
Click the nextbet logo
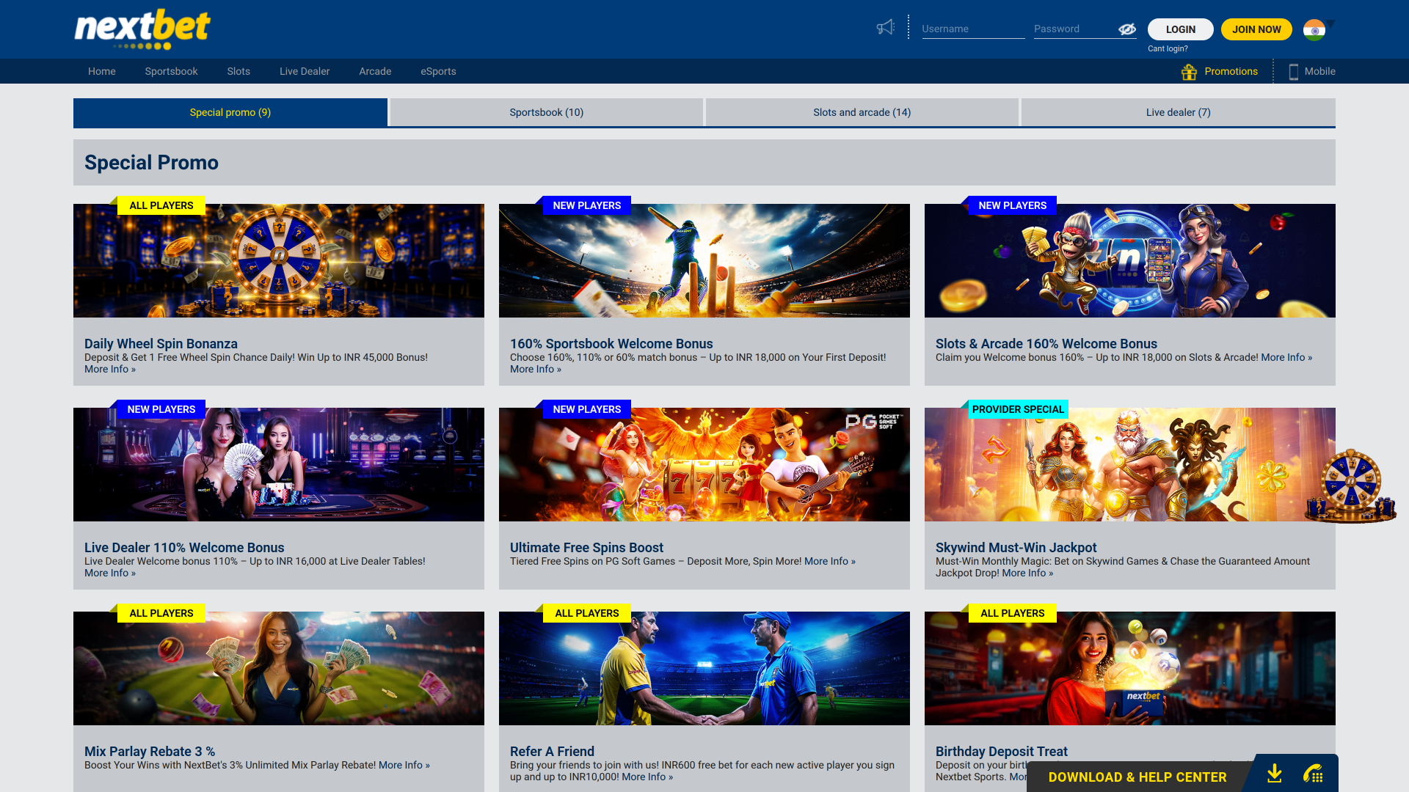click(142, 29)
